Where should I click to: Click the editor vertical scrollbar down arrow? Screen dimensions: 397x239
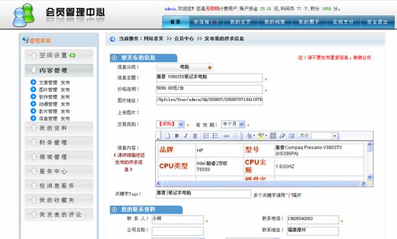pos(370,177)
